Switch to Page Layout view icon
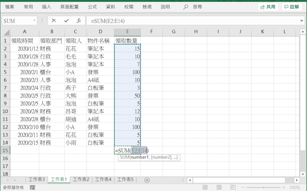The image size is (307, 191). (x=219, y=187)
